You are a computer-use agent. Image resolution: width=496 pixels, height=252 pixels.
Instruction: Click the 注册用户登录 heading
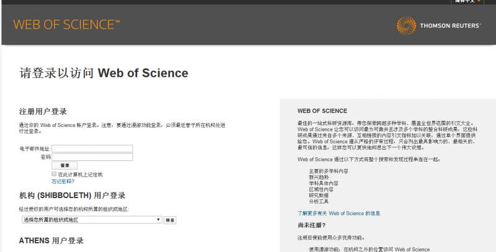pos(43,111)
